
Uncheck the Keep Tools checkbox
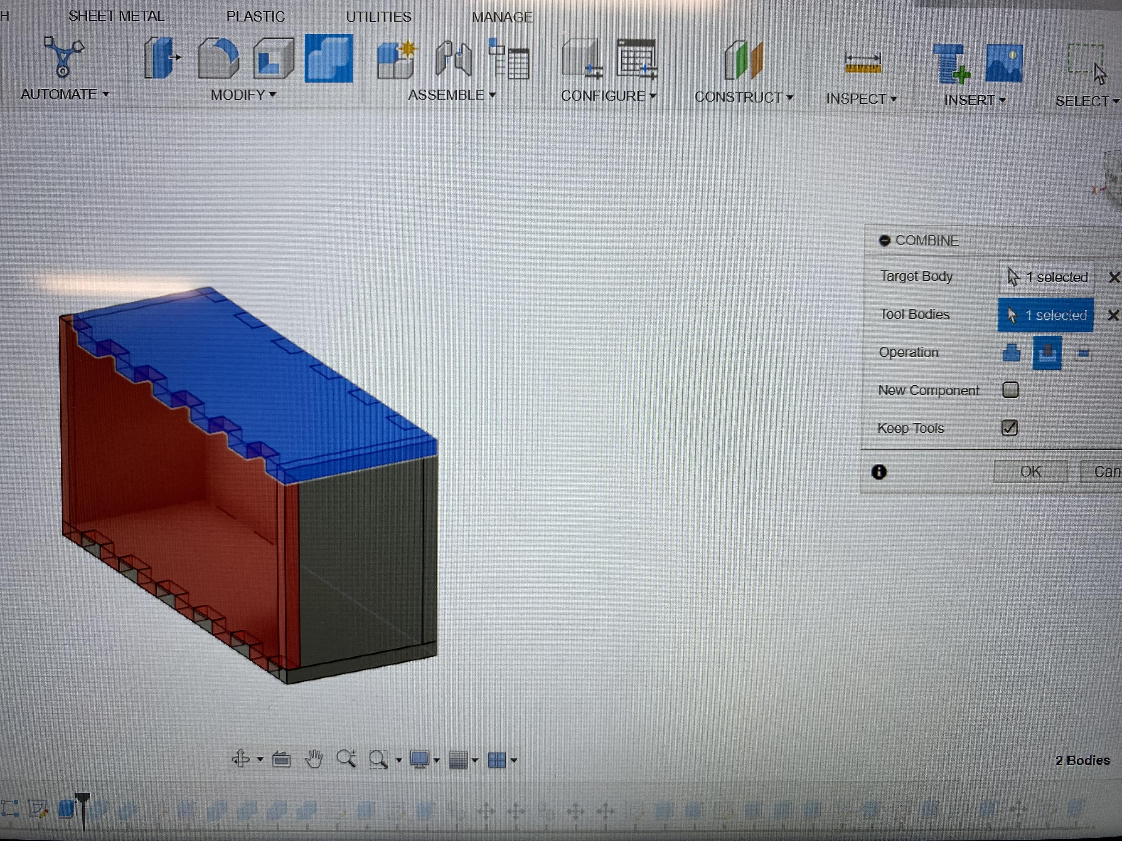1009,428
